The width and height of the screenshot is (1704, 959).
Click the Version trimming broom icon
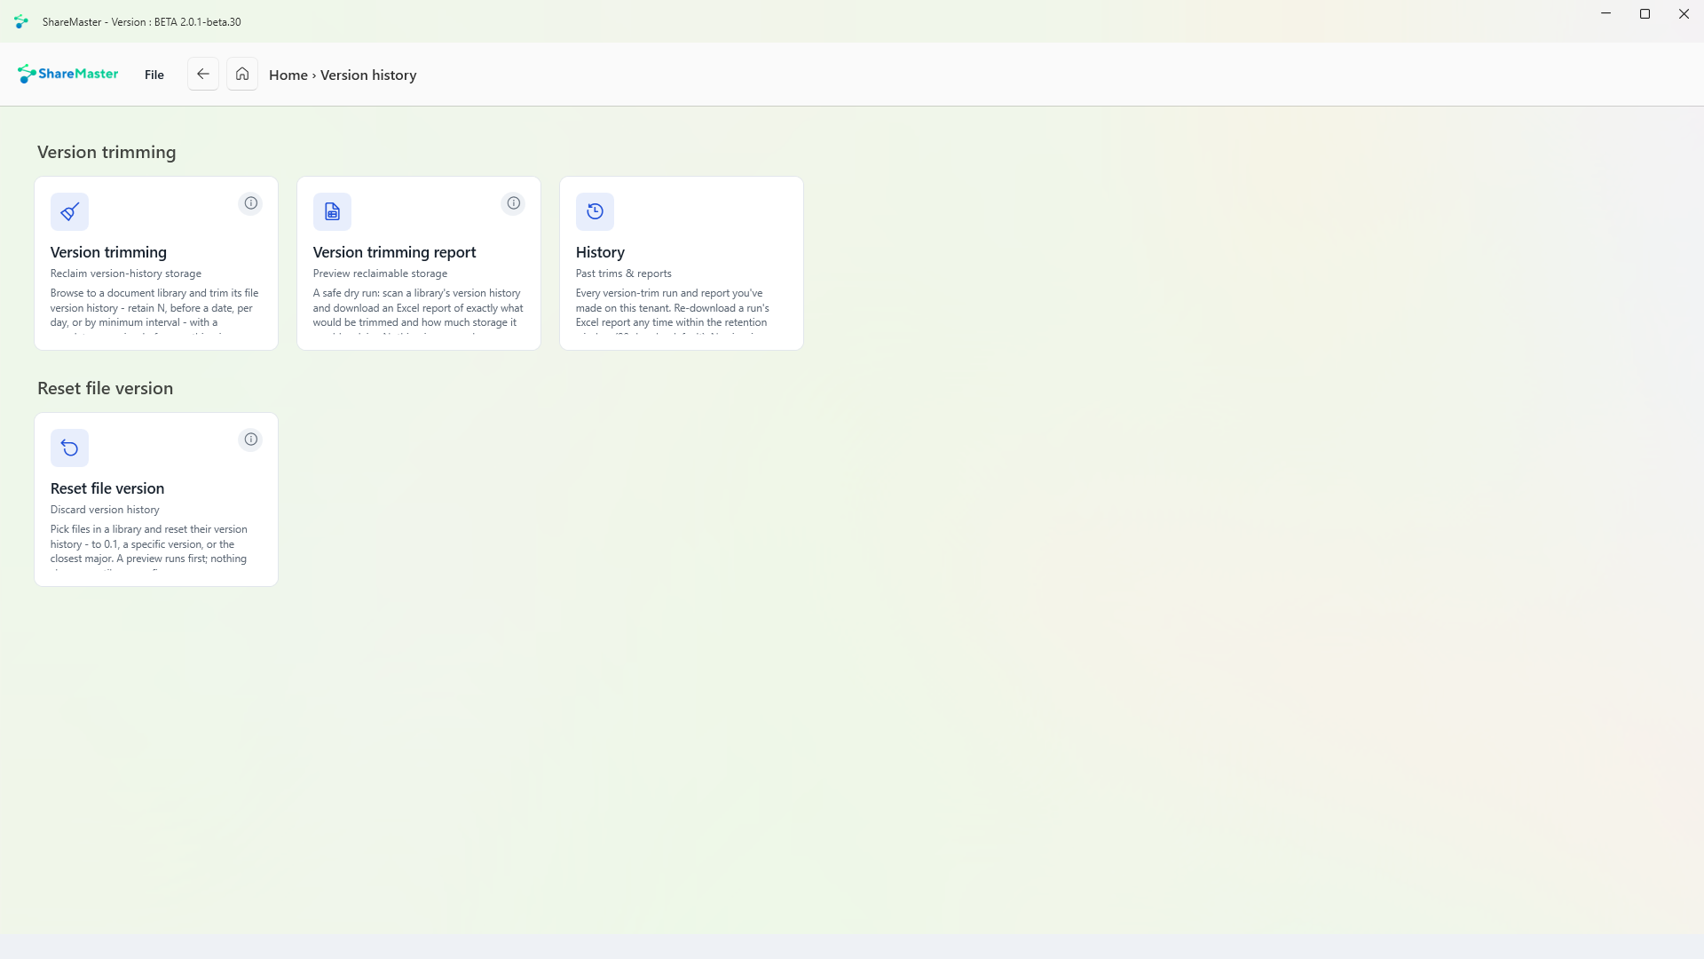click(x=69, y=211)
